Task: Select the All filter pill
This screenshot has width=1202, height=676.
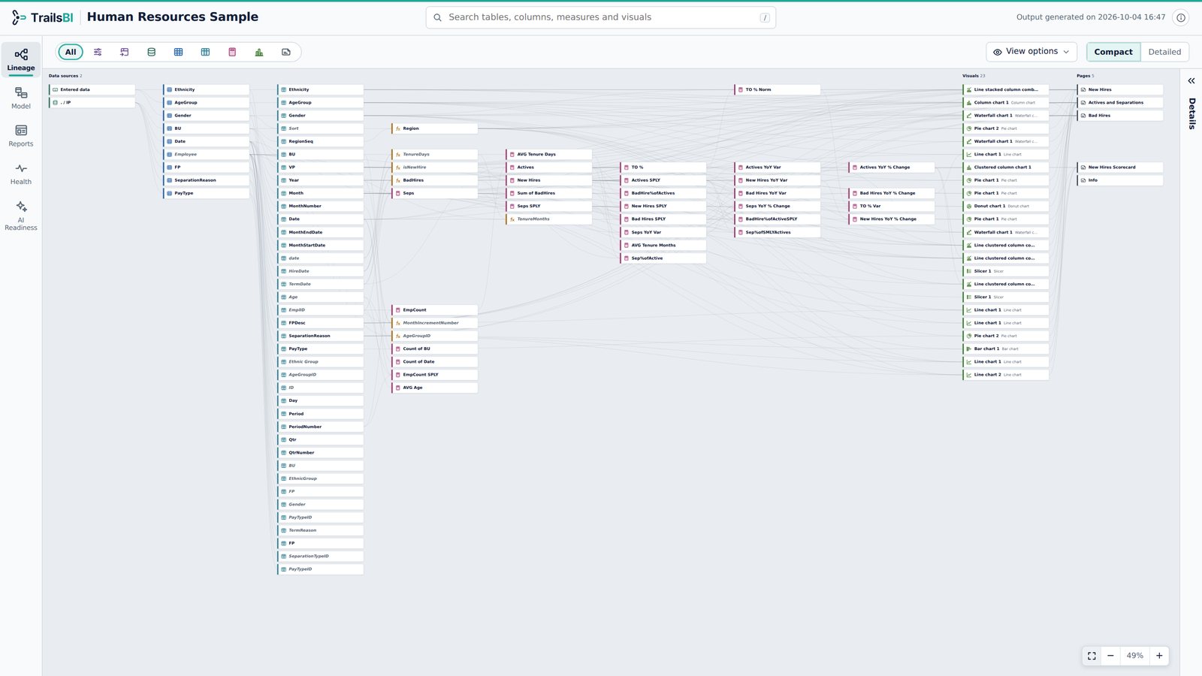Action: 71,52
